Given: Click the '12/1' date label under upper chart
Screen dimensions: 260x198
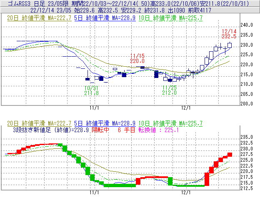Looking at the screenshot, I should point(186,108).
